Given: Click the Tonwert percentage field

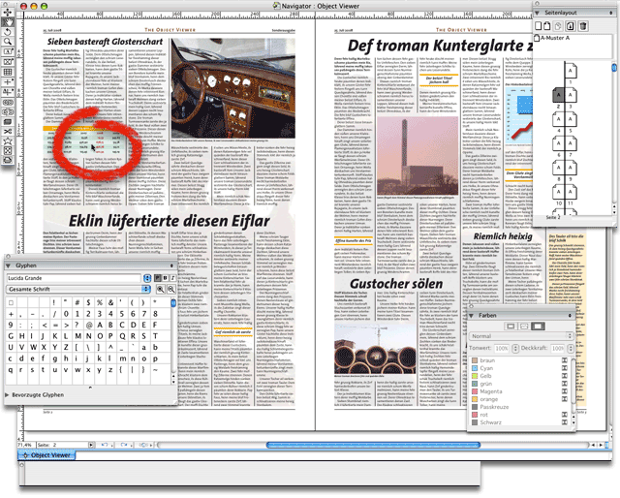Looking at the screenshot, I should (502, 349).
